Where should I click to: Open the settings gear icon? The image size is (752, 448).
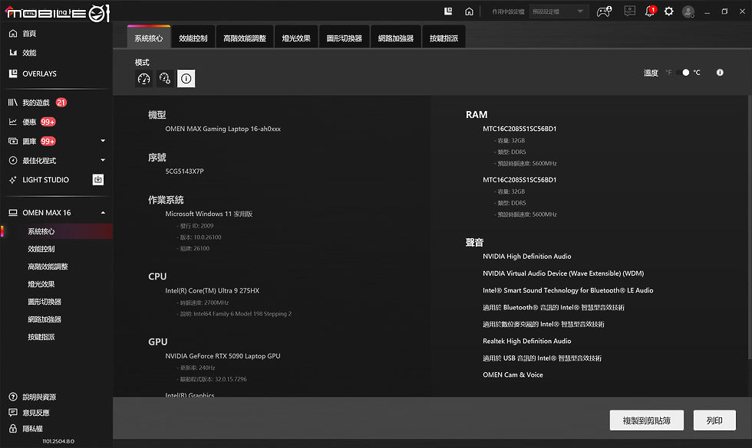pos(668,11)
